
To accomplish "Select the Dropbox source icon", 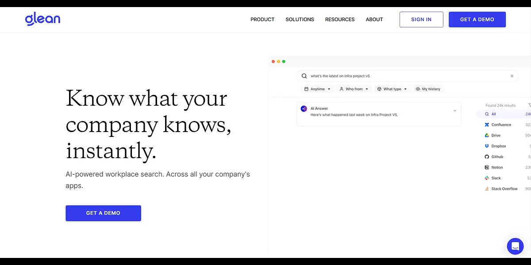I will [x=487, y=146].
